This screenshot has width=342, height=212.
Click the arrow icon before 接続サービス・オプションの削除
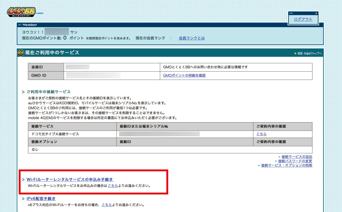point(259,165)
